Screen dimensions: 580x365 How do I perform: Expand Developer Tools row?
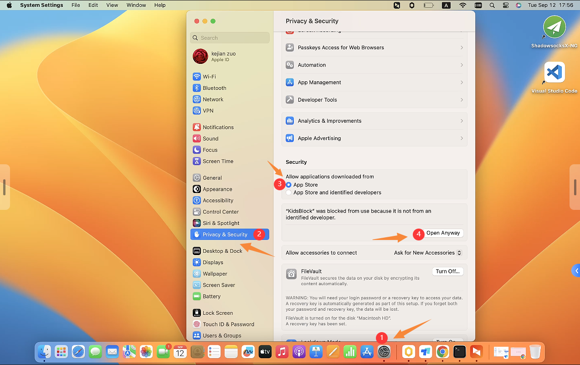(x=375, y=99)
